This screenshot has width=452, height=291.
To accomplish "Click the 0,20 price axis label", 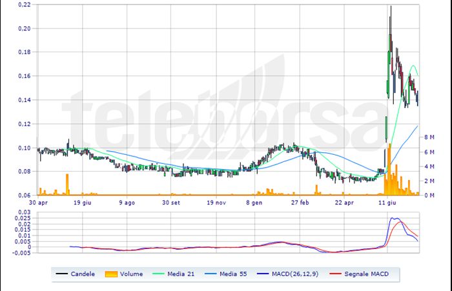I will coord(25,28).
